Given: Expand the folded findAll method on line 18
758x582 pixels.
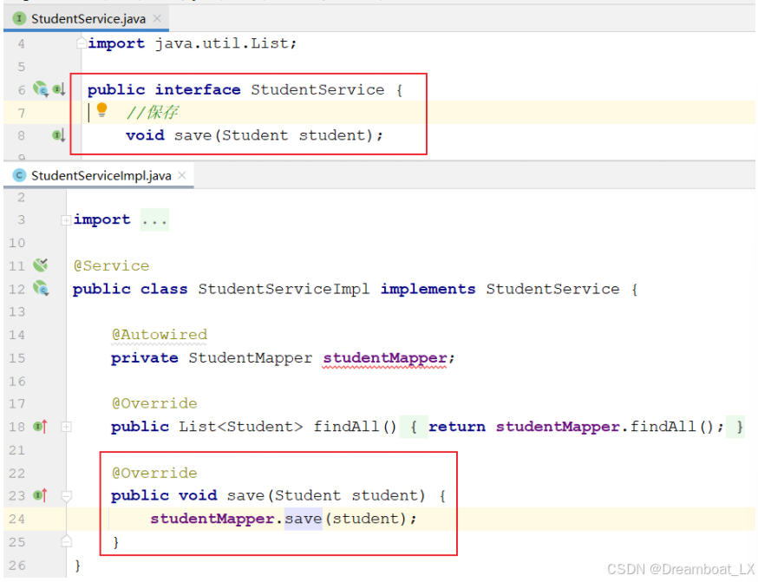Looking at the screenshot, I should (x=66, y=427).
